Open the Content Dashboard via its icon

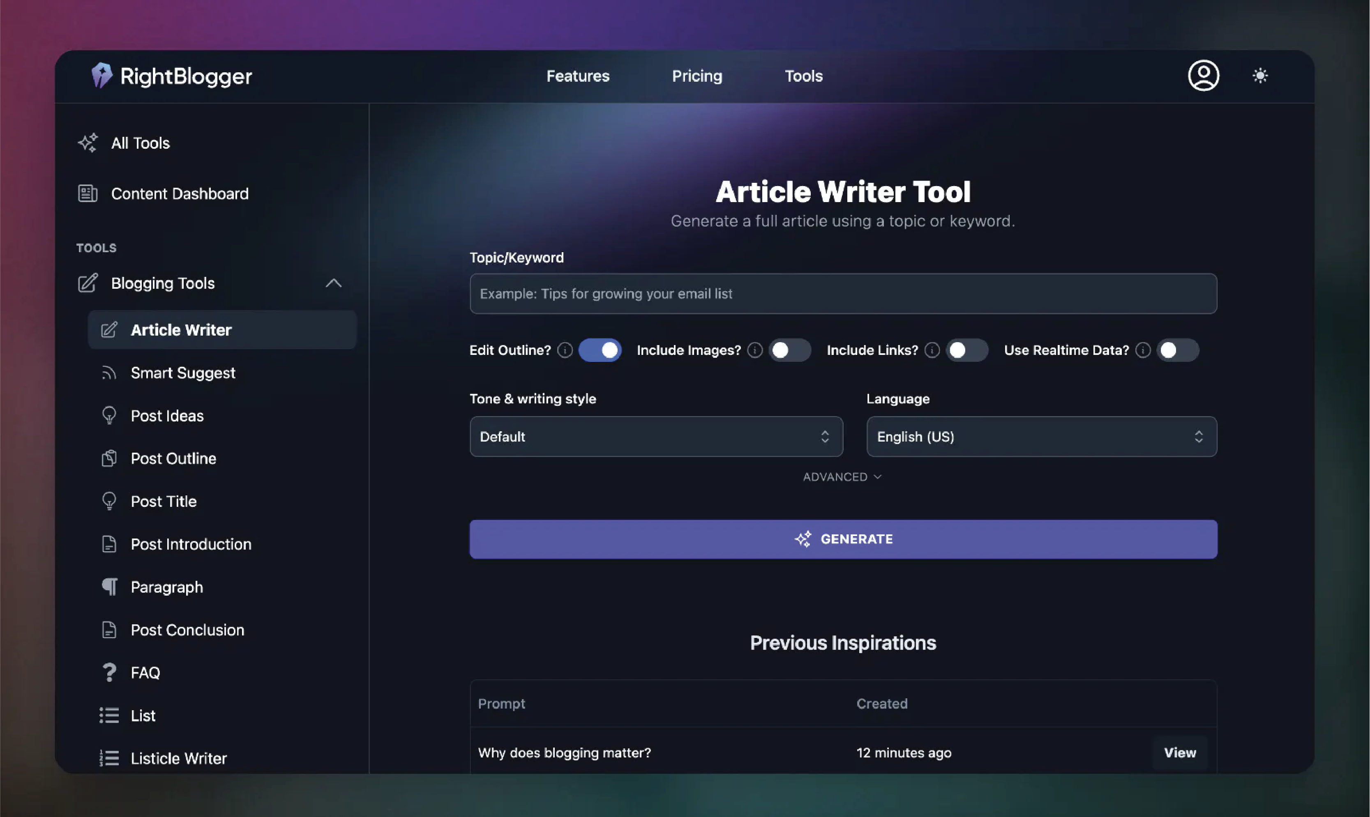point(87,193)
